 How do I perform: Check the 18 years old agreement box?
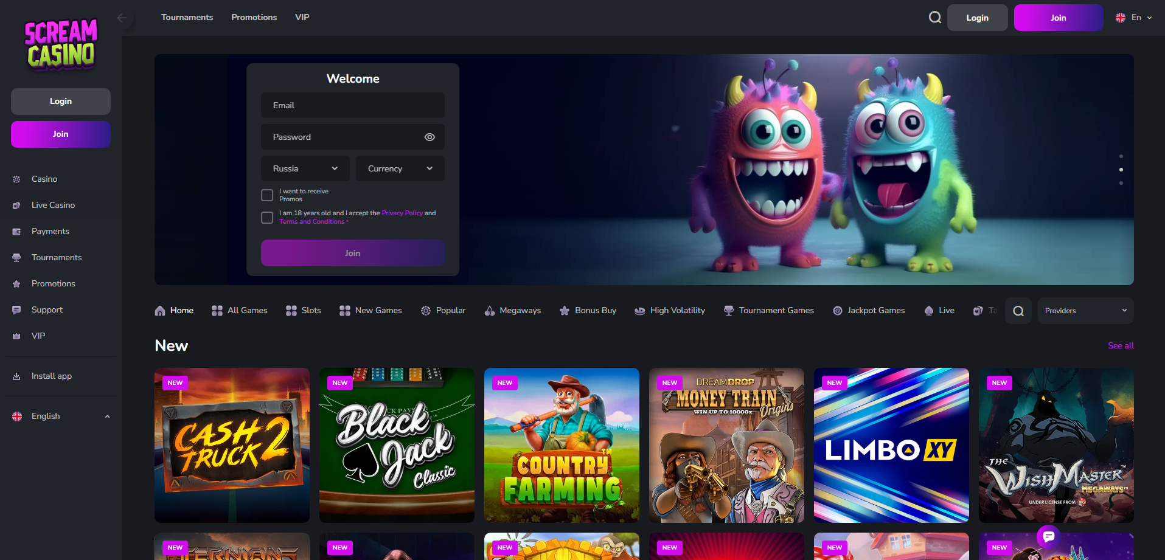(267, 218)
